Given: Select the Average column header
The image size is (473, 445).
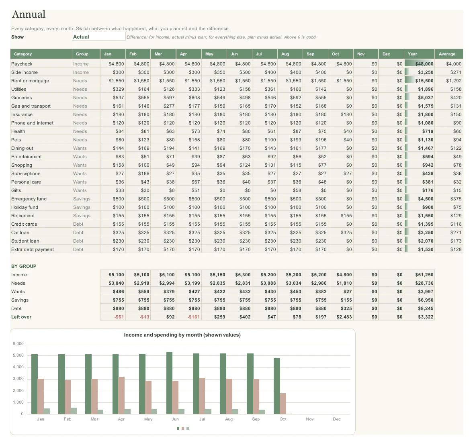Looking at the screenshot, I should point(449,54).
